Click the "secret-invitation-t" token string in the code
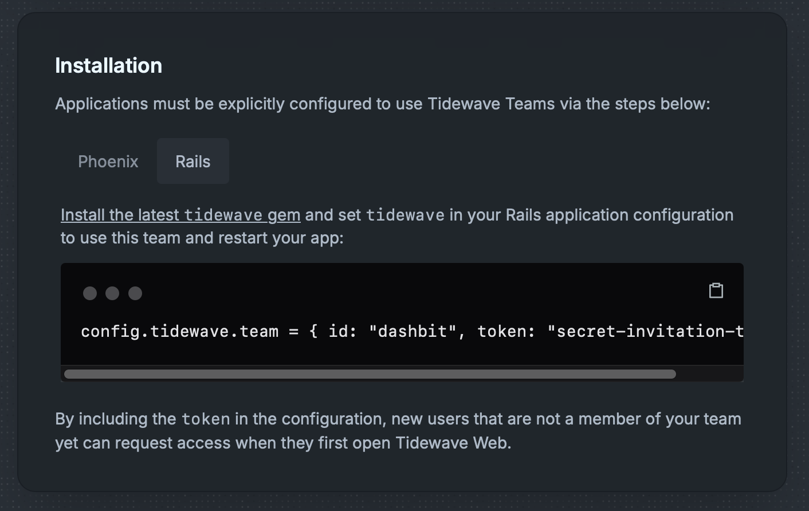This screenshot has width=809, height=511. (x=645, y=332)
